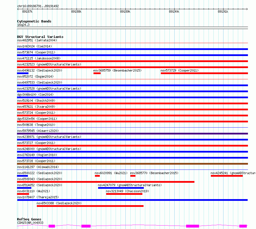Click the nsv6020991 (Wu2021) label

point(111,173)
